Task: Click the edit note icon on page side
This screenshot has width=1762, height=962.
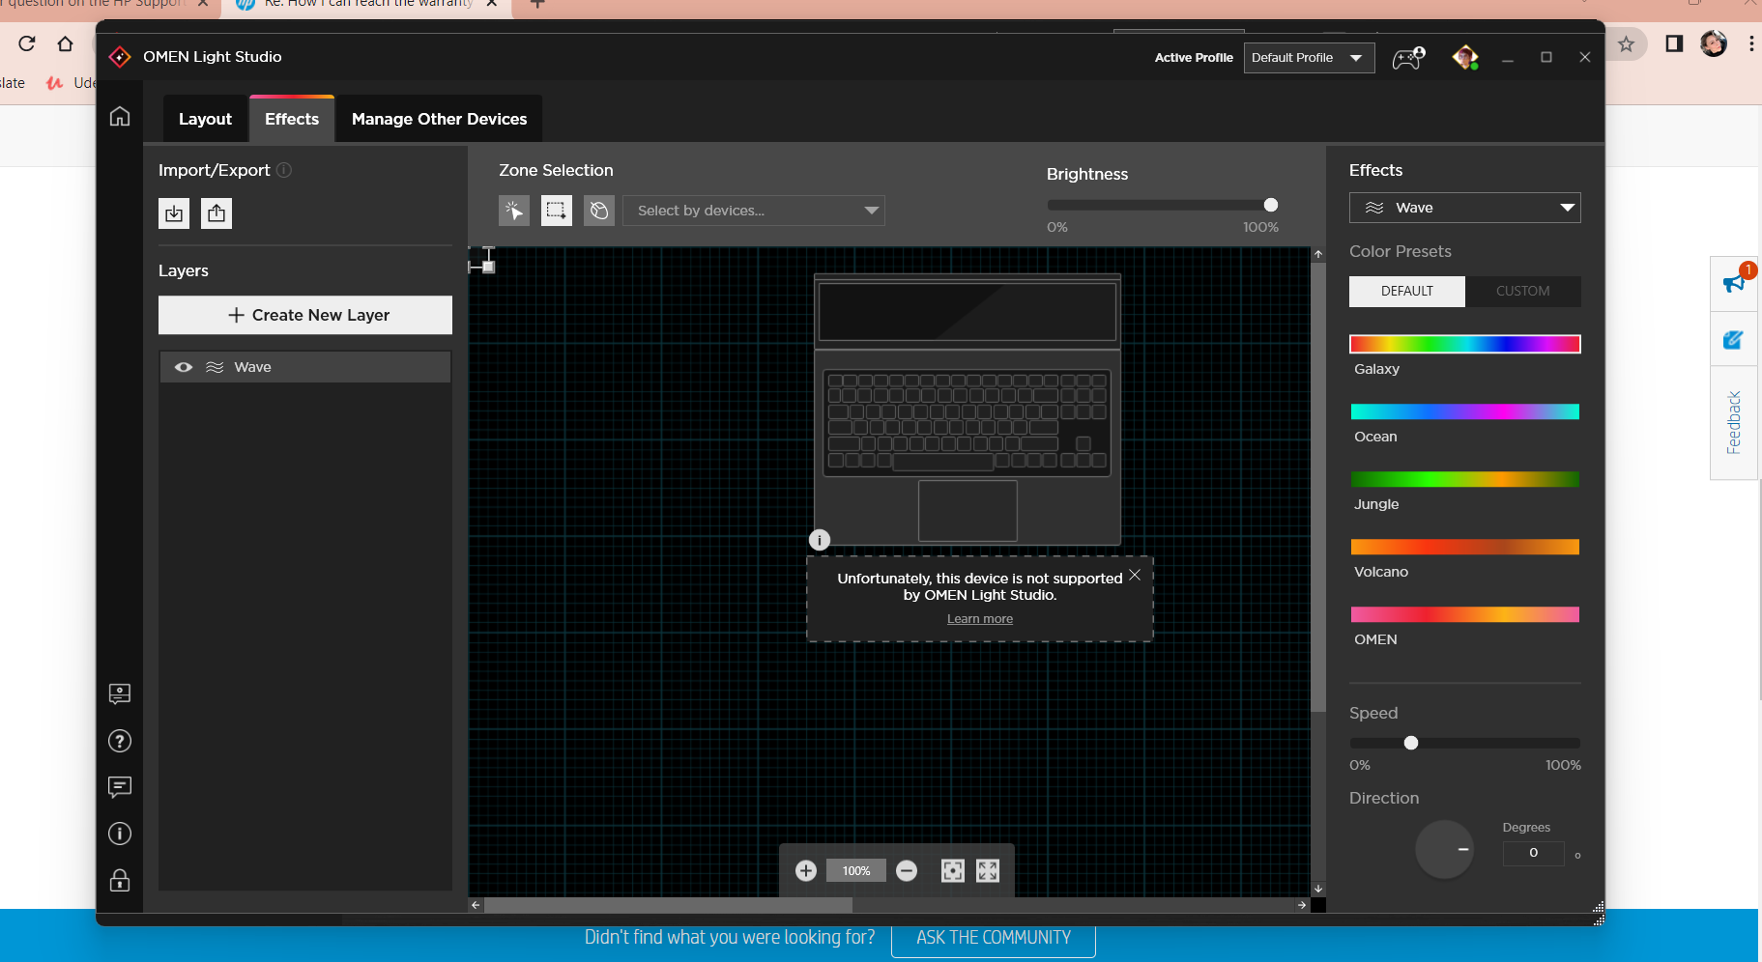Action: pyautogui.click(x=1733, y=340)
